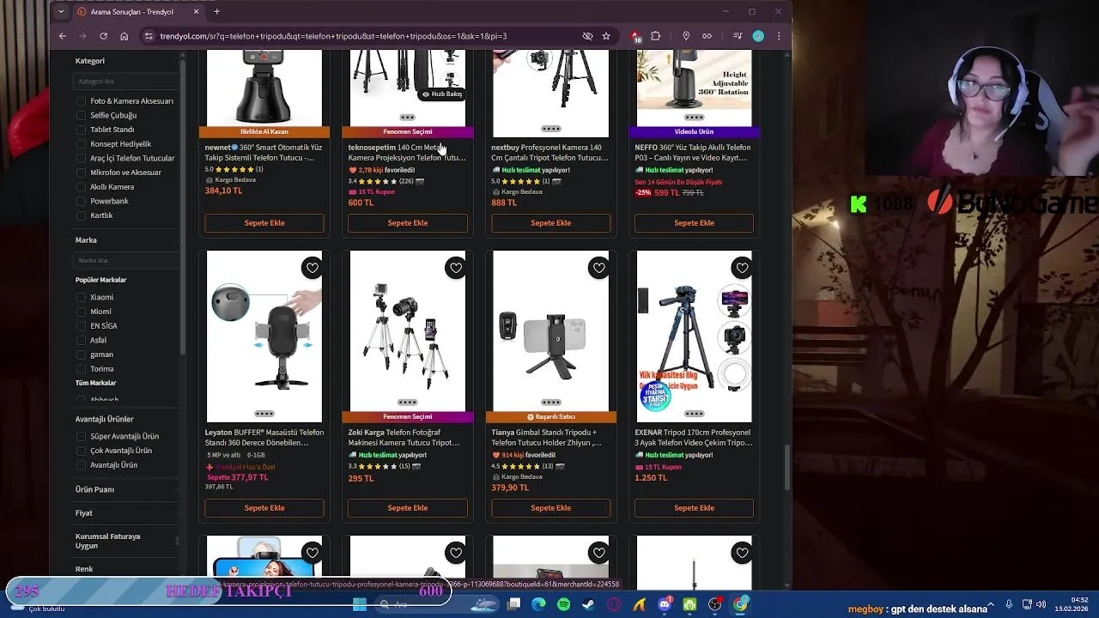Click the link icon in browser toolbar

707,36
